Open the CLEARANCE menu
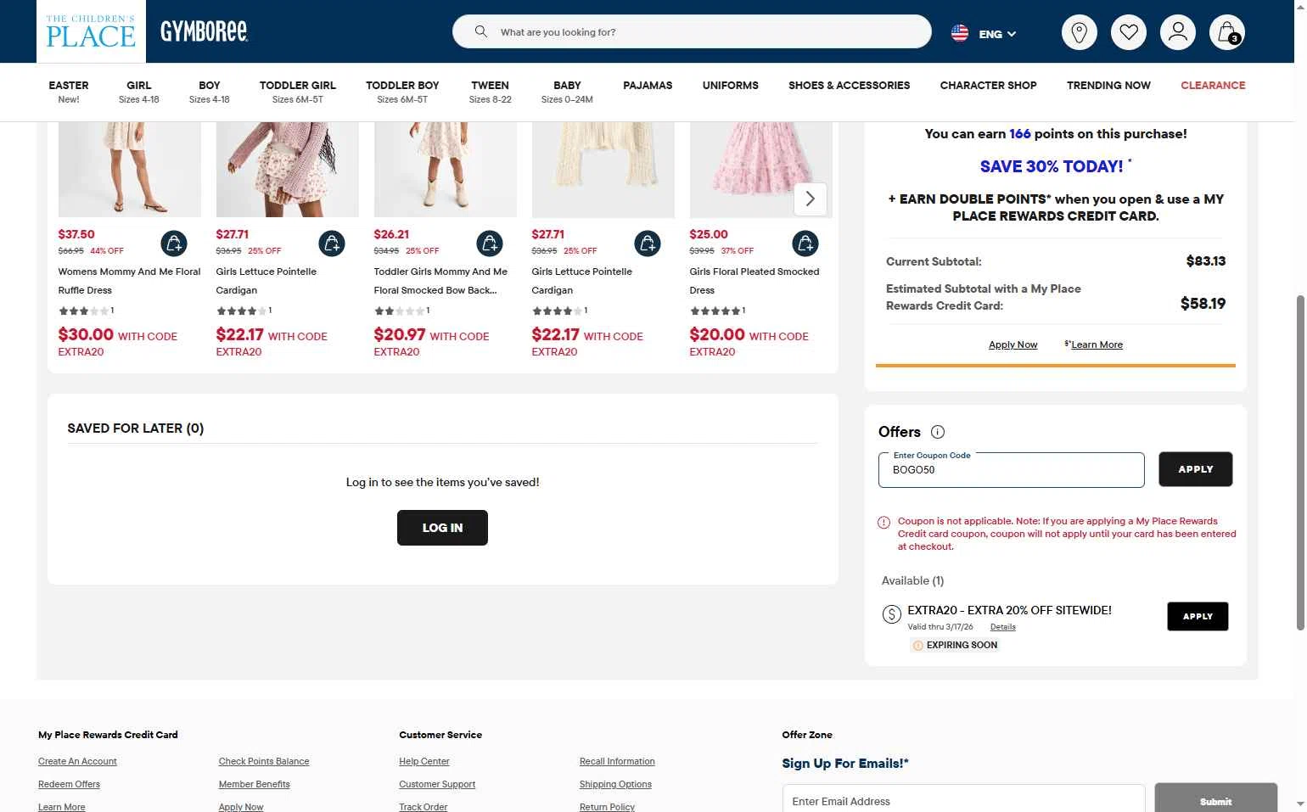The width and height of the screenshot is (1307, 812). click(1213, 85)
